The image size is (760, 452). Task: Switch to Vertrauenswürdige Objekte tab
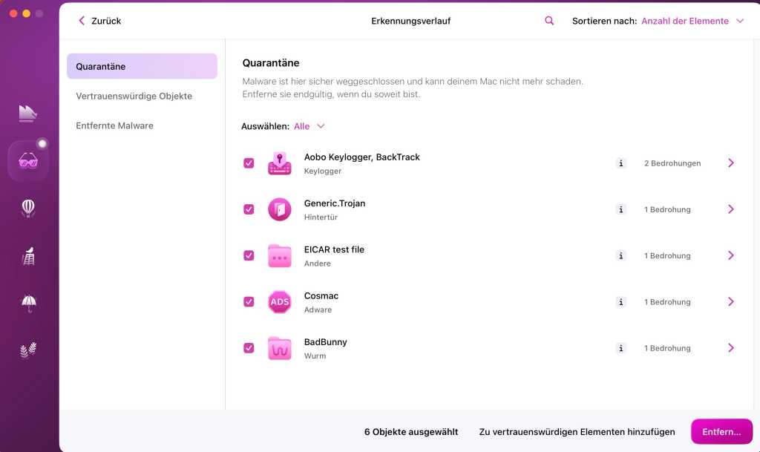134,96
